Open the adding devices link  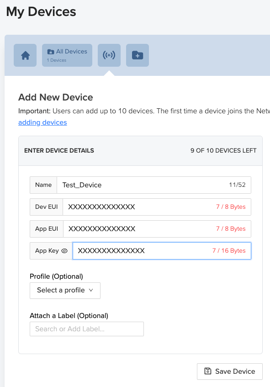(42, 122)
